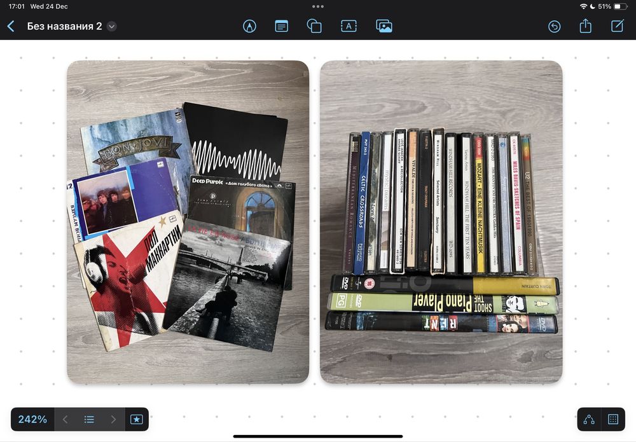Open multitasking three-dots menu

click(x=318, y=6)
